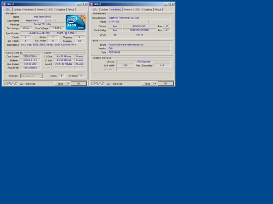Click the LPCIO ITE vendor value

pyautogui.click(x=115, y=35)
